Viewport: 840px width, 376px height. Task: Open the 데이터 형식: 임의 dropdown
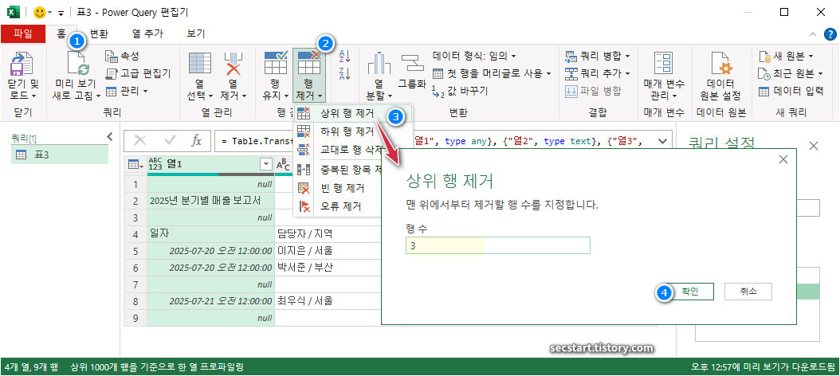[474, 56]
